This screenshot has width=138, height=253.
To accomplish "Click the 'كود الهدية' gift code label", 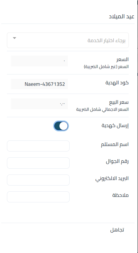I will (x=117, y=83).
